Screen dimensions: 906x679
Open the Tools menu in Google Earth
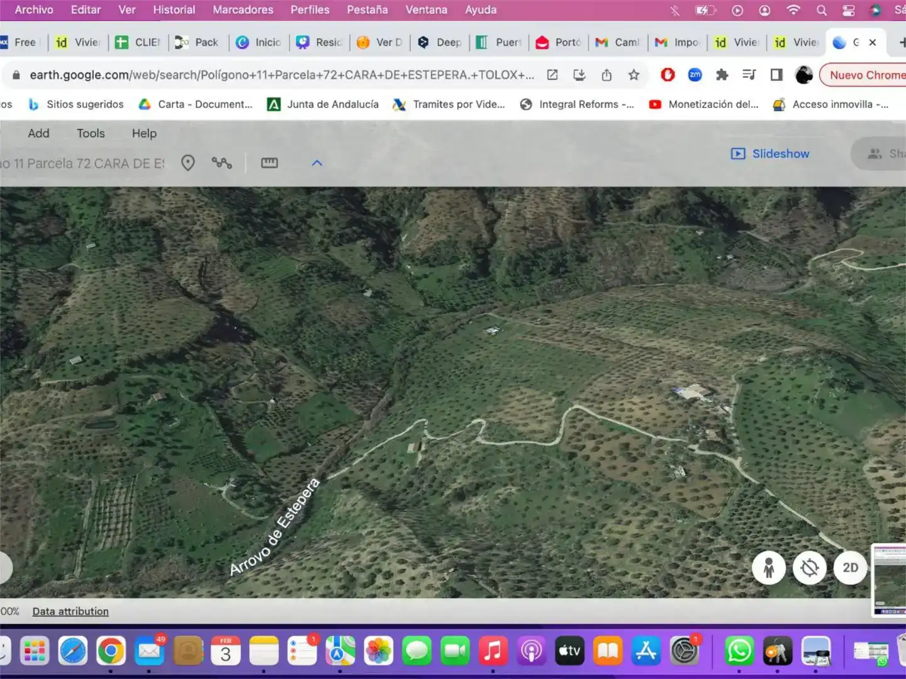click(x=91, y=133)
